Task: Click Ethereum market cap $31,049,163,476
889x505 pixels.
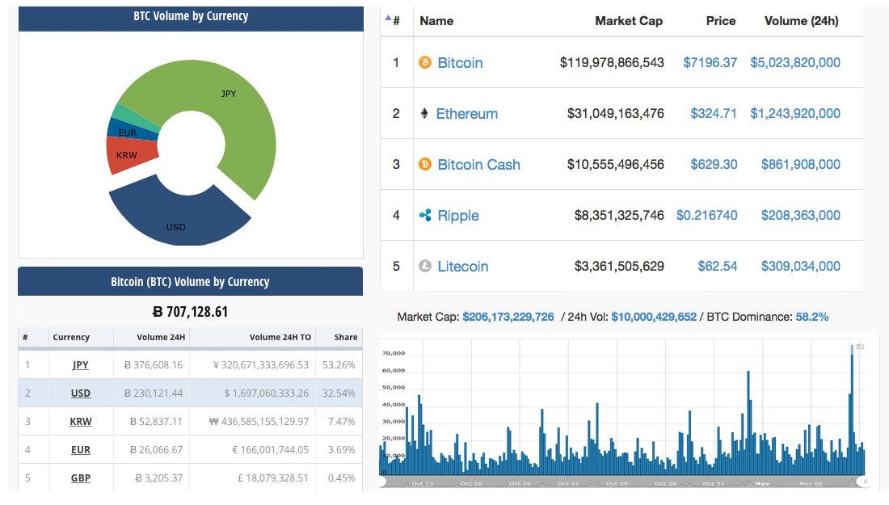Action: 615,113
